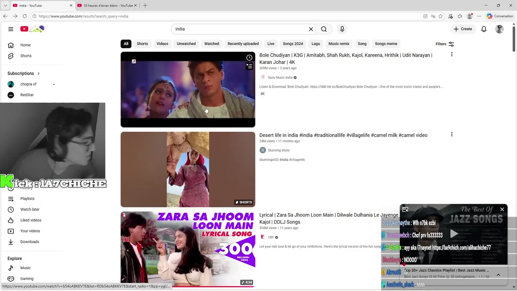Open Copilot Conversation button

pos(500,16)
